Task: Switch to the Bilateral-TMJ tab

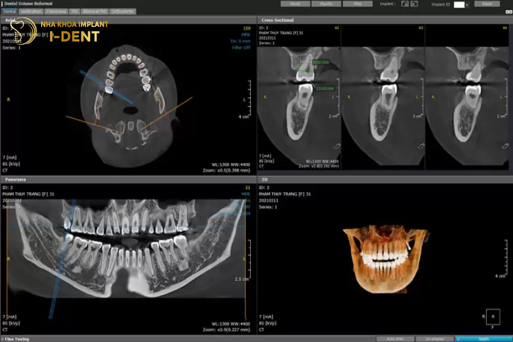Action: point(95,11)
